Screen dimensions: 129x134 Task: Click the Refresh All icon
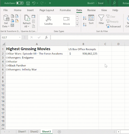(27, 18)
